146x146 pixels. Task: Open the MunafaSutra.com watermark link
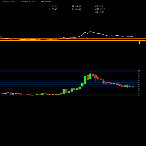pos(28,2)
